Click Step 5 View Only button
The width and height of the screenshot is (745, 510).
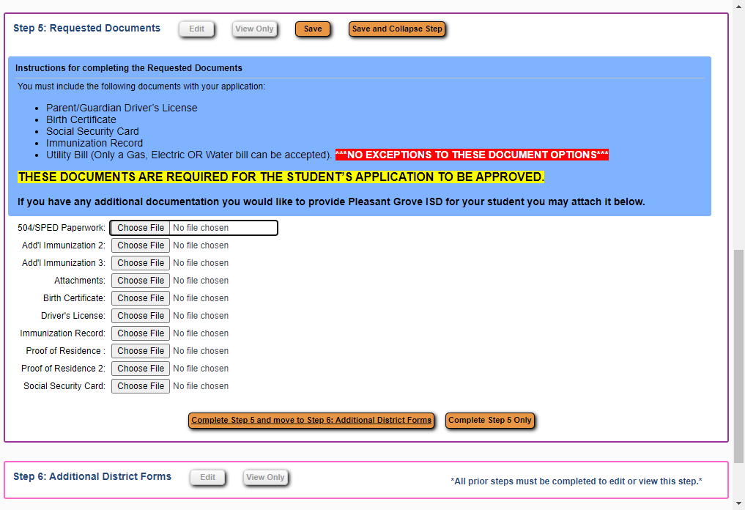click(254, 29)
